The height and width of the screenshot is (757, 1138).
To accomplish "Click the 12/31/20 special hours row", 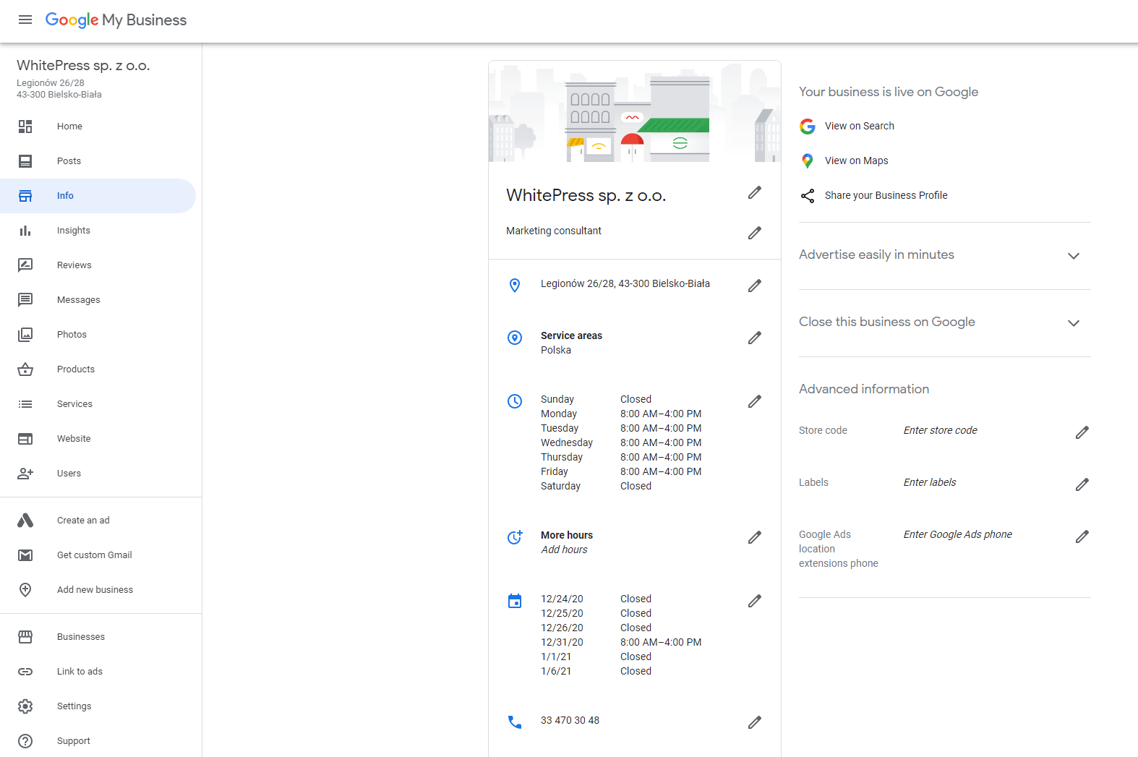I will pos(621,642).
